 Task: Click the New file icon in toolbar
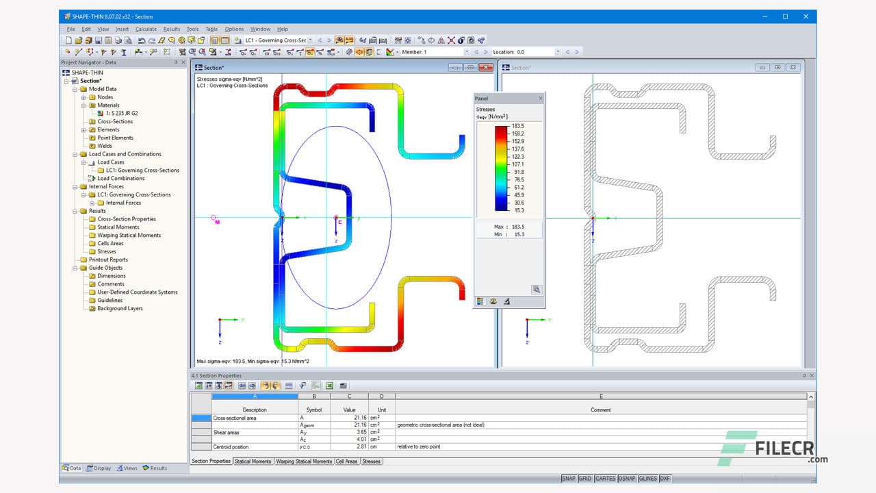pos(68,40)
